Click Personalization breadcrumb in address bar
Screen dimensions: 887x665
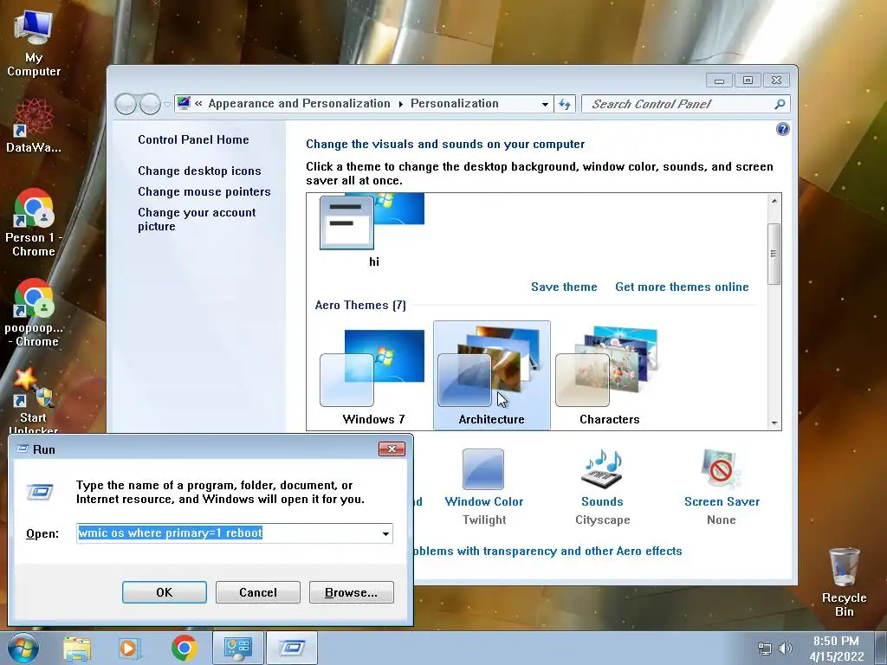click(x=454, y=104)
